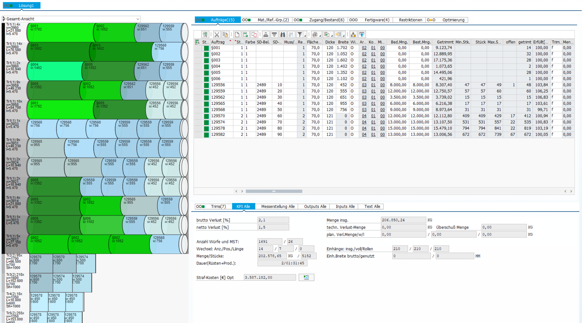Click the blue upload arrow icon
Screen dimensions: 582x323
[x=362, y=35]
